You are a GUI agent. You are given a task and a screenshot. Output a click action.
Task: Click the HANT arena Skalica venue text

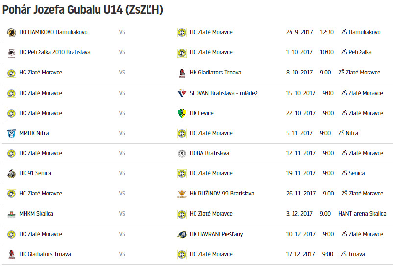point(362,214)
